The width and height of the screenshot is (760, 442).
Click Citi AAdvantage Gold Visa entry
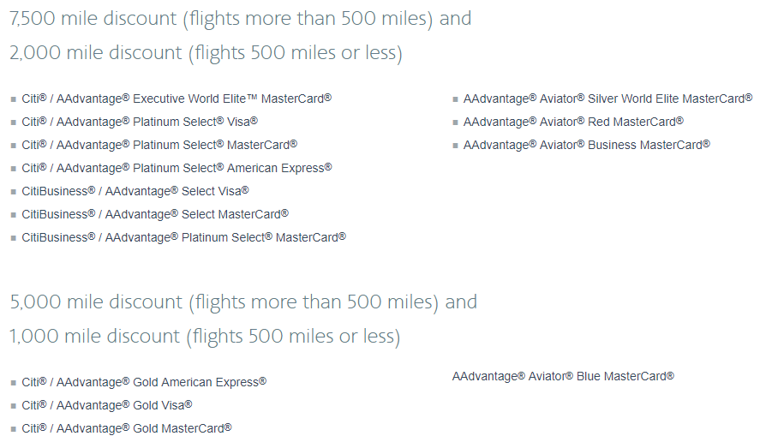point(106,406)
